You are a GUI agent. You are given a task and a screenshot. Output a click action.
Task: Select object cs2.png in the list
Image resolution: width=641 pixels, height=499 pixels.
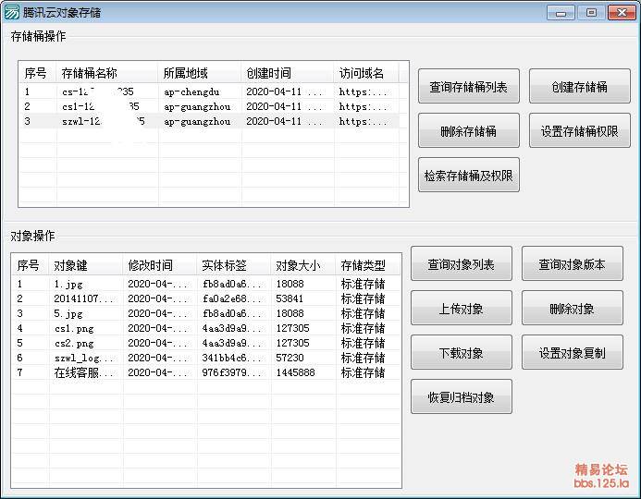[206, 343]
